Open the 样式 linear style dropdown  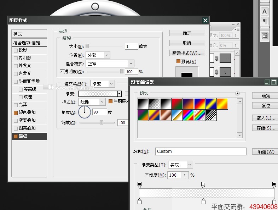[92, 102]
